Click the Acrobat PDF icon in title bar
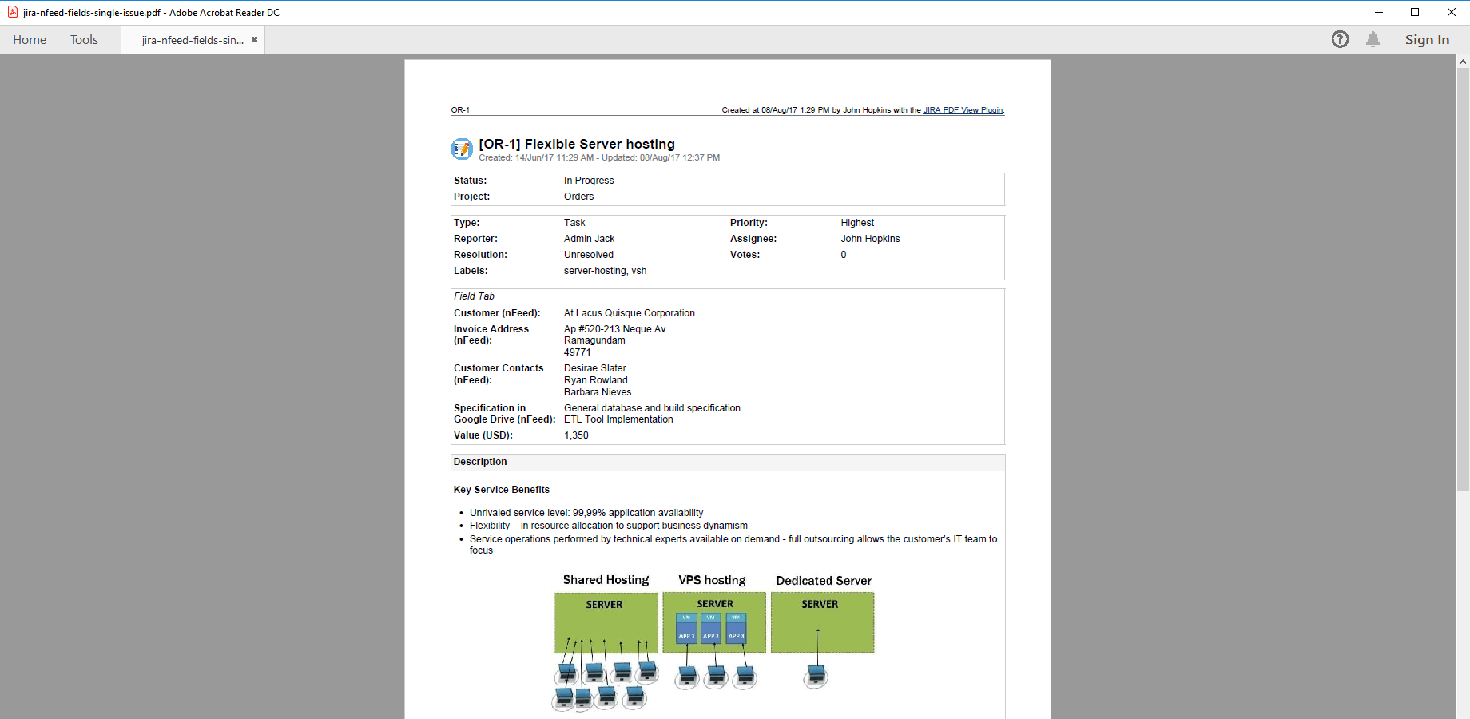1470x719 pixels. click(x=12, y=12)
